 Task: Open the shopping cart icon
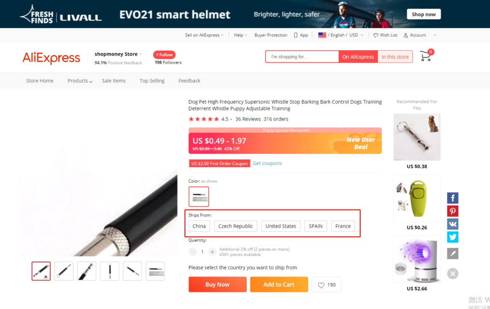pyautogui.click(x=426, y=55)
